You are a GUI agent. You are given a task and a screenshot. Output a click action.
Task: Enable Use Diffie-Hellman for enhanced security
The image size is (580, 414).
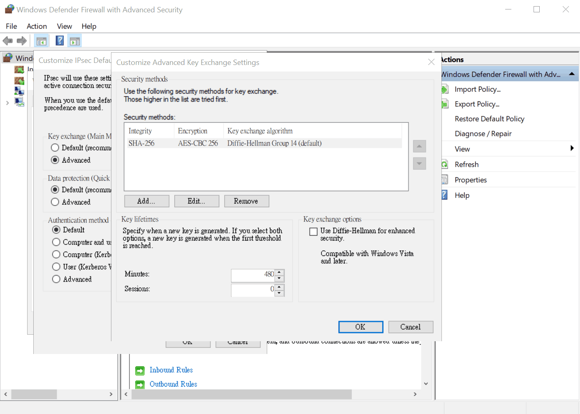pos(313,231)
